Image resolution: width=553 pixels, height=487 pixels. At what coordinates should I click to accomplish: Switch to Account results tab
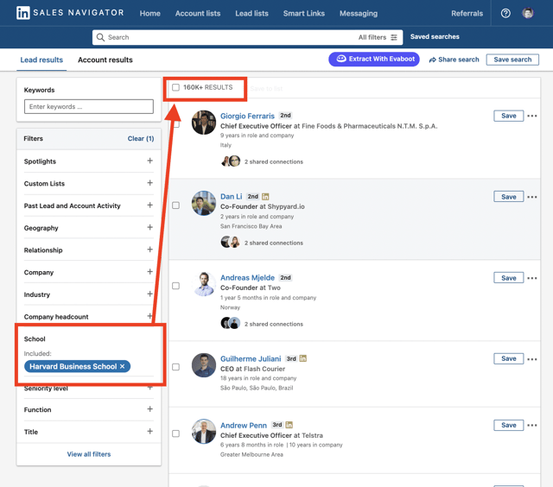click(x=105, y=60)
